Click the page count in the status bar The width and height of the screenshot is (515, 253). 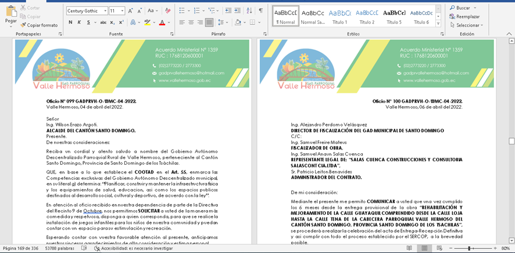[22, 248]
